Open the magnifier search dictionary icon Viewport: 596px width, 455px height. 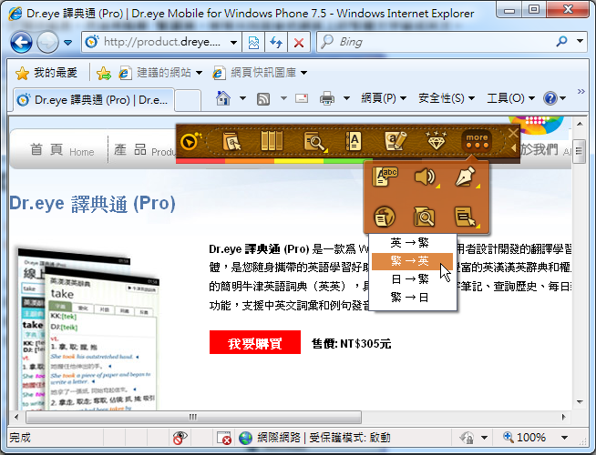(x=314, y=142)
